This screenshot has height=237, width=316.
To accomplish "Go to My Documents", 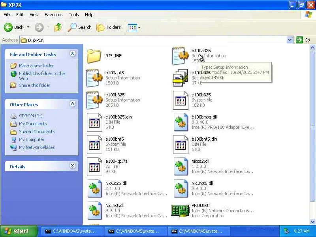I will (33, 124).
